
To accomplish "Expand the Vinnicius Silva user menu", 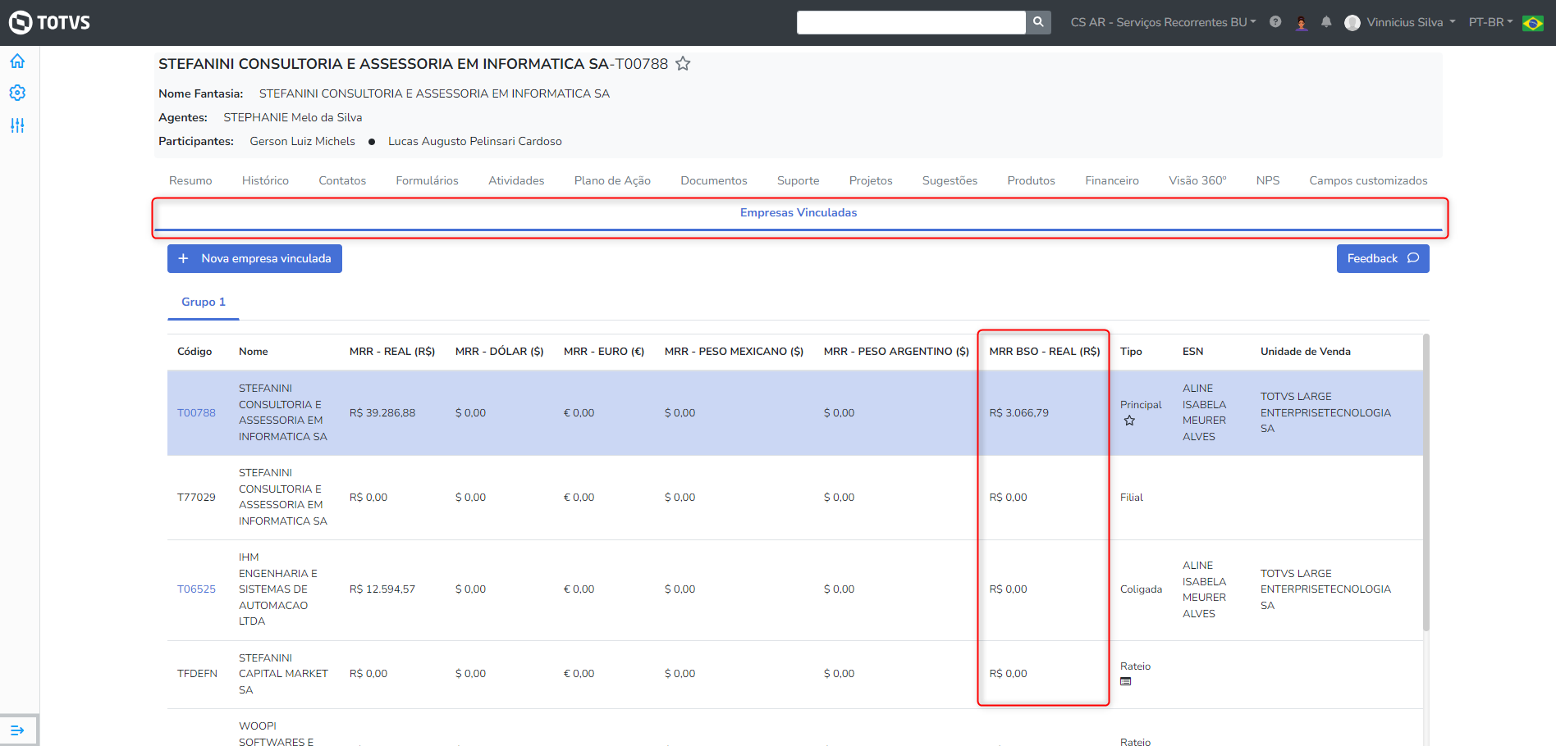I will pos(1411,22).
